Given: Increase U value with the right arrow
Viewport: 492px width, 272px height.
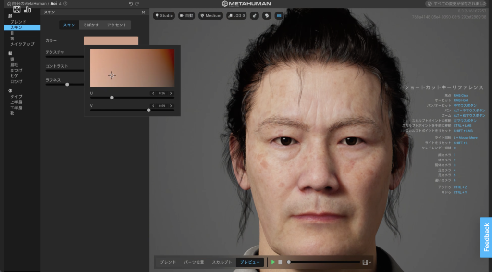Looking at the screenshot, I should tap(171, 93).
